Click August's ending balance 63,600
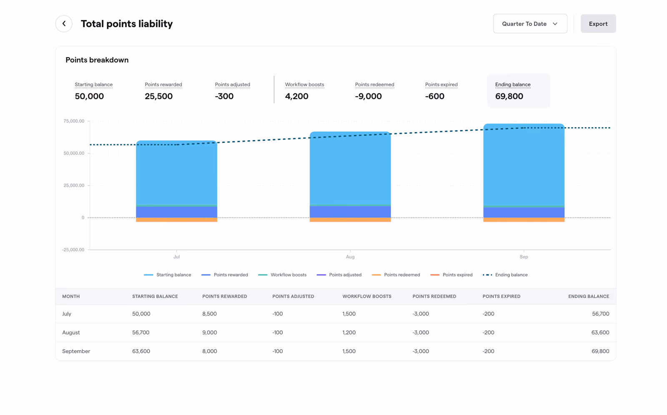This screenshot has height=415, width=667. [x=600, y=332]
